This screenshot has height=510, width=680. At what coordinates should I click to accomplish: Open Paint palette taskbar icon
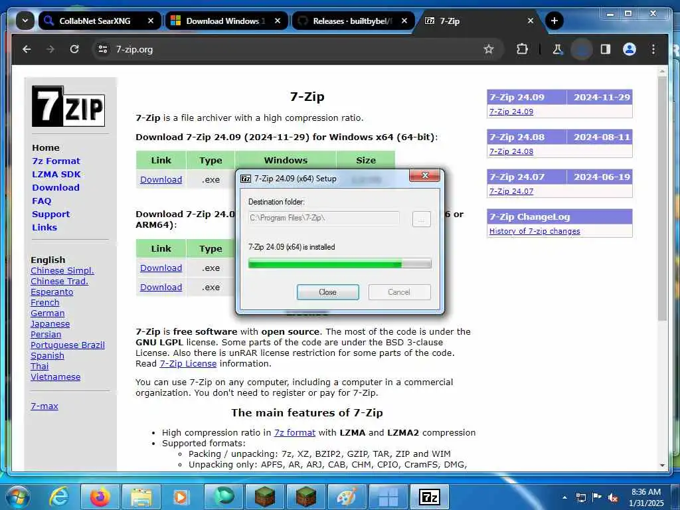pos(347,497)
